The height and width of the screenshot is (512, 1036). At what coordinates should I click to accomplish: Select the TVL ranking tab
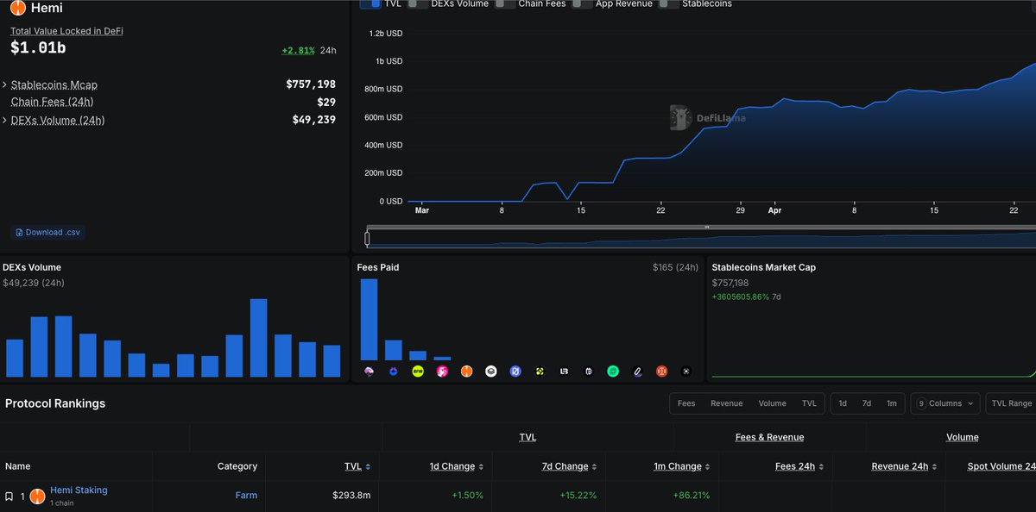tap(809, 403)
